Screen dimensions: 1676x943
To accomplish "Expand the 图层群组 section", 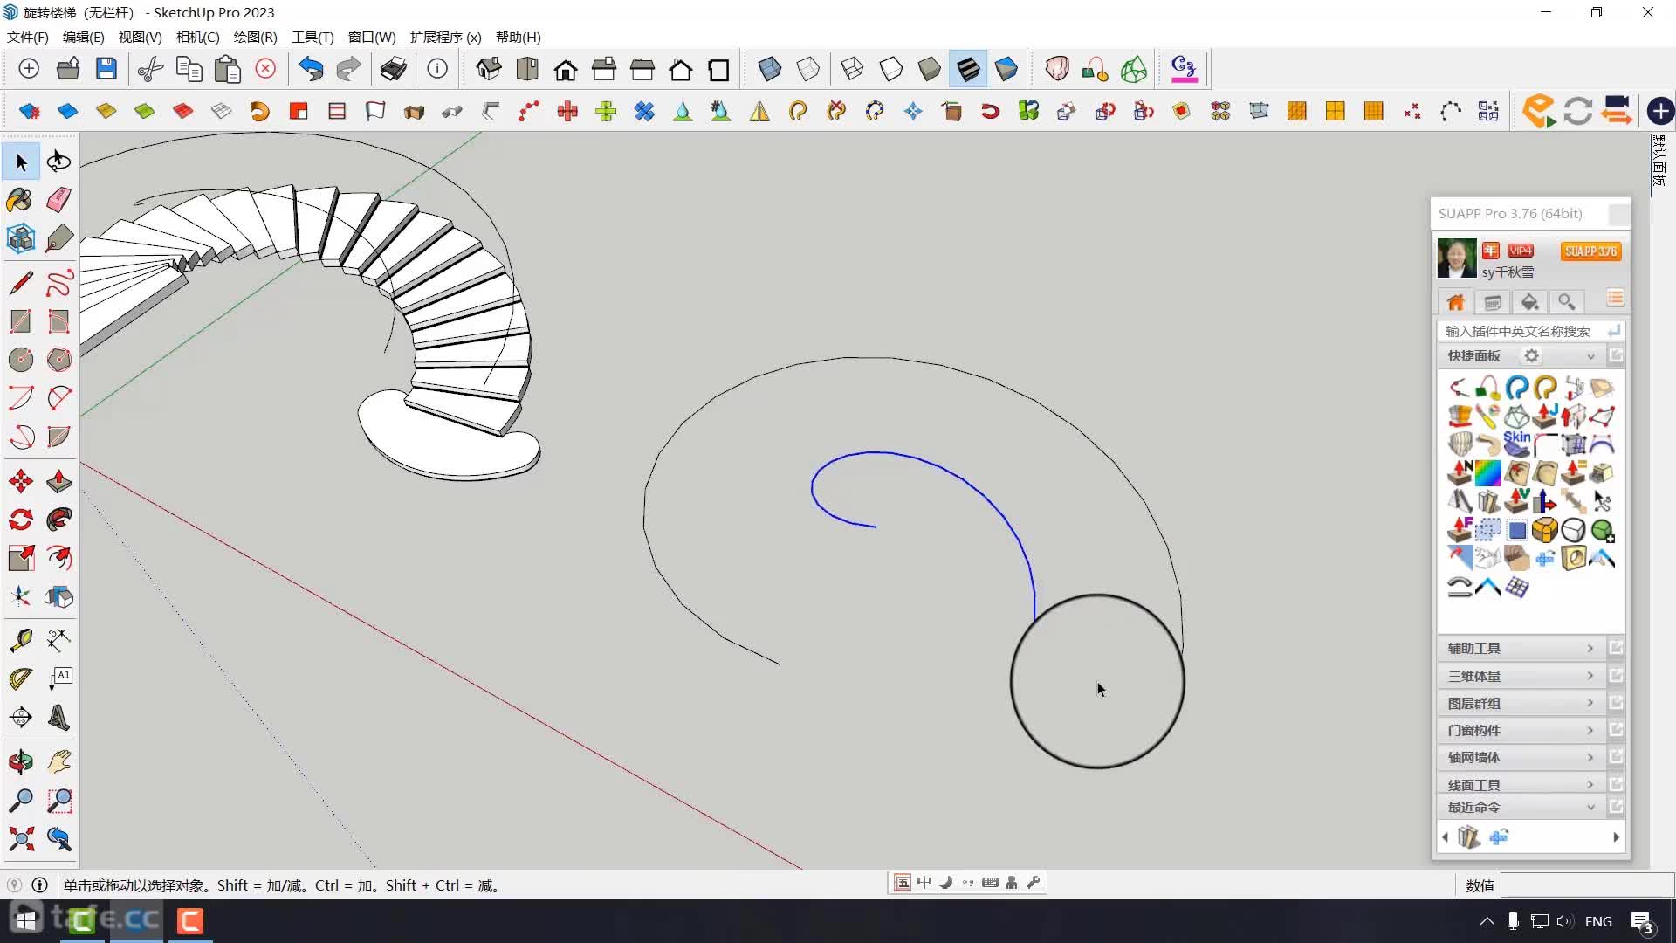I will pos(1521,703).
